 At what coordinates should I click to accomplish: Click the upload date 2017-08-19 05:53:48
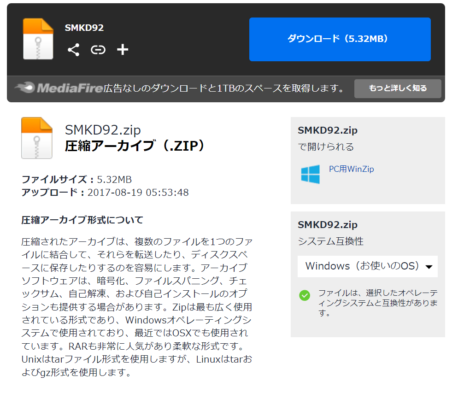(138, 193)
